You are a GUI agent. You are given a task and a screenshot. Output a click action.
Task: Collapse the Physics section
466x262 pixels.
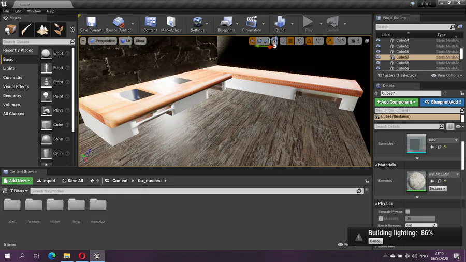tap(376, 204)
